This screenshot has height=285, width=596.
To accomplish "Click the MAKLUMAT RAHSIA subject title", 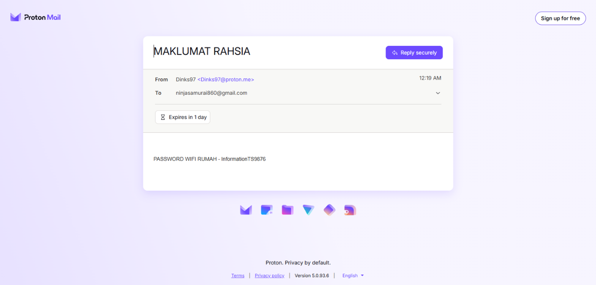I will (202, 51).
